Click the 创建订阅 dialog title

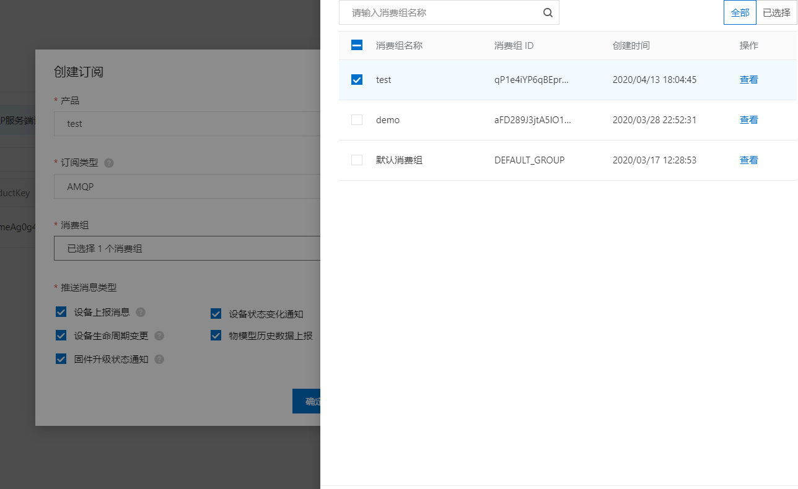pos(79,72)
